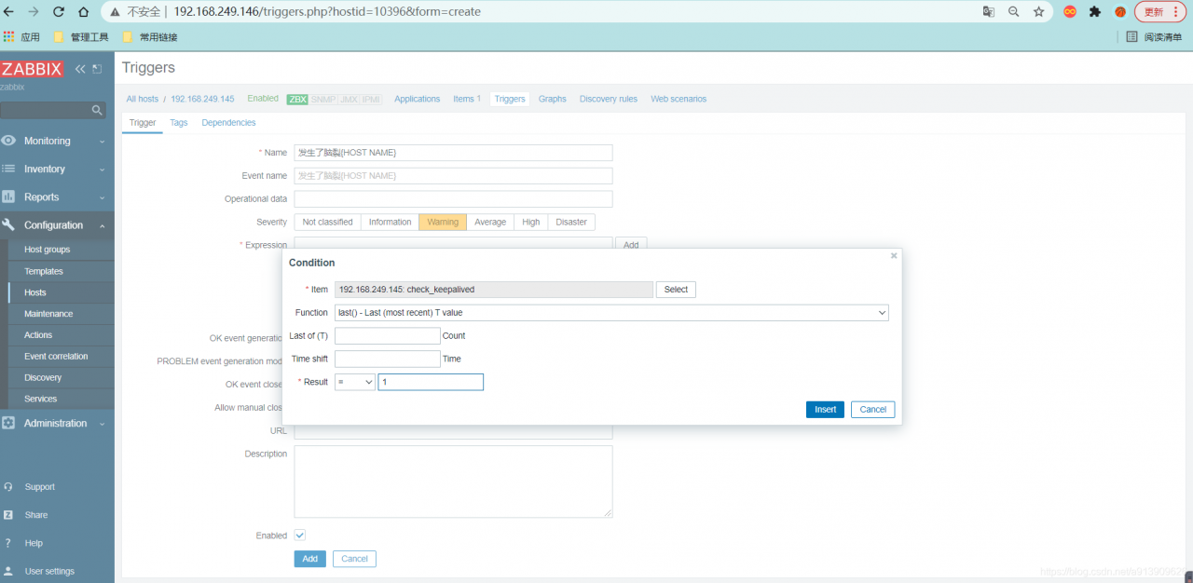Click Cancel in Condition dialog
1193x583 pixels.
(x=873, y=410)
